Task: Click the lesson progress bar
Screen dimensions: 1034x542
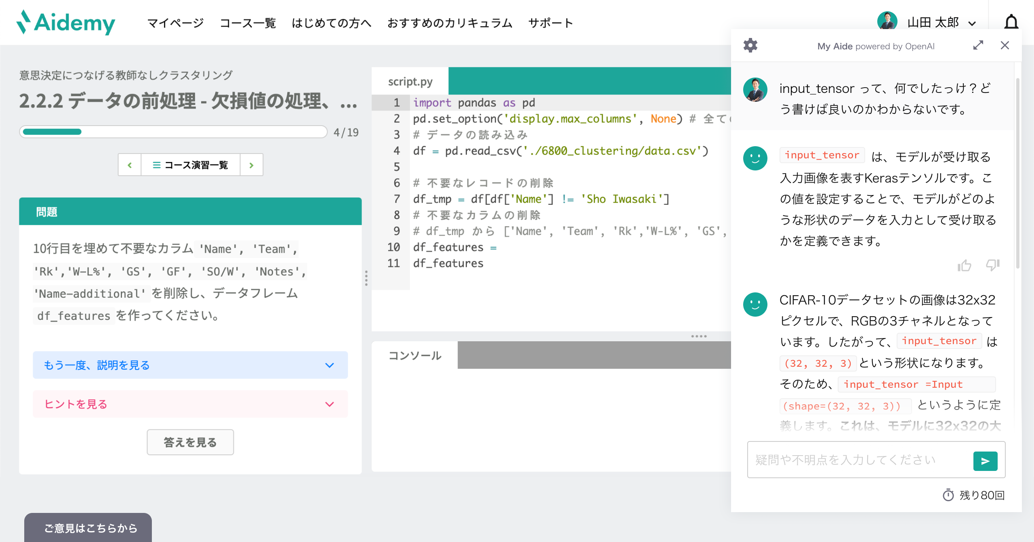Action: 173,132
